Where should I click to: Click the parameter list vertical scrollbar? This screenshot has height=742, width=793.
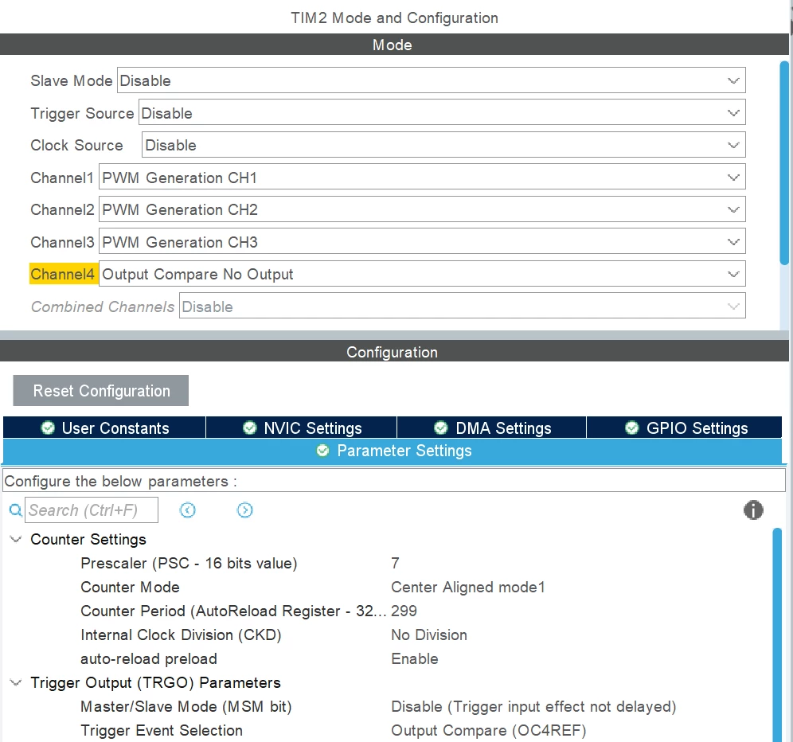[777, 635]
